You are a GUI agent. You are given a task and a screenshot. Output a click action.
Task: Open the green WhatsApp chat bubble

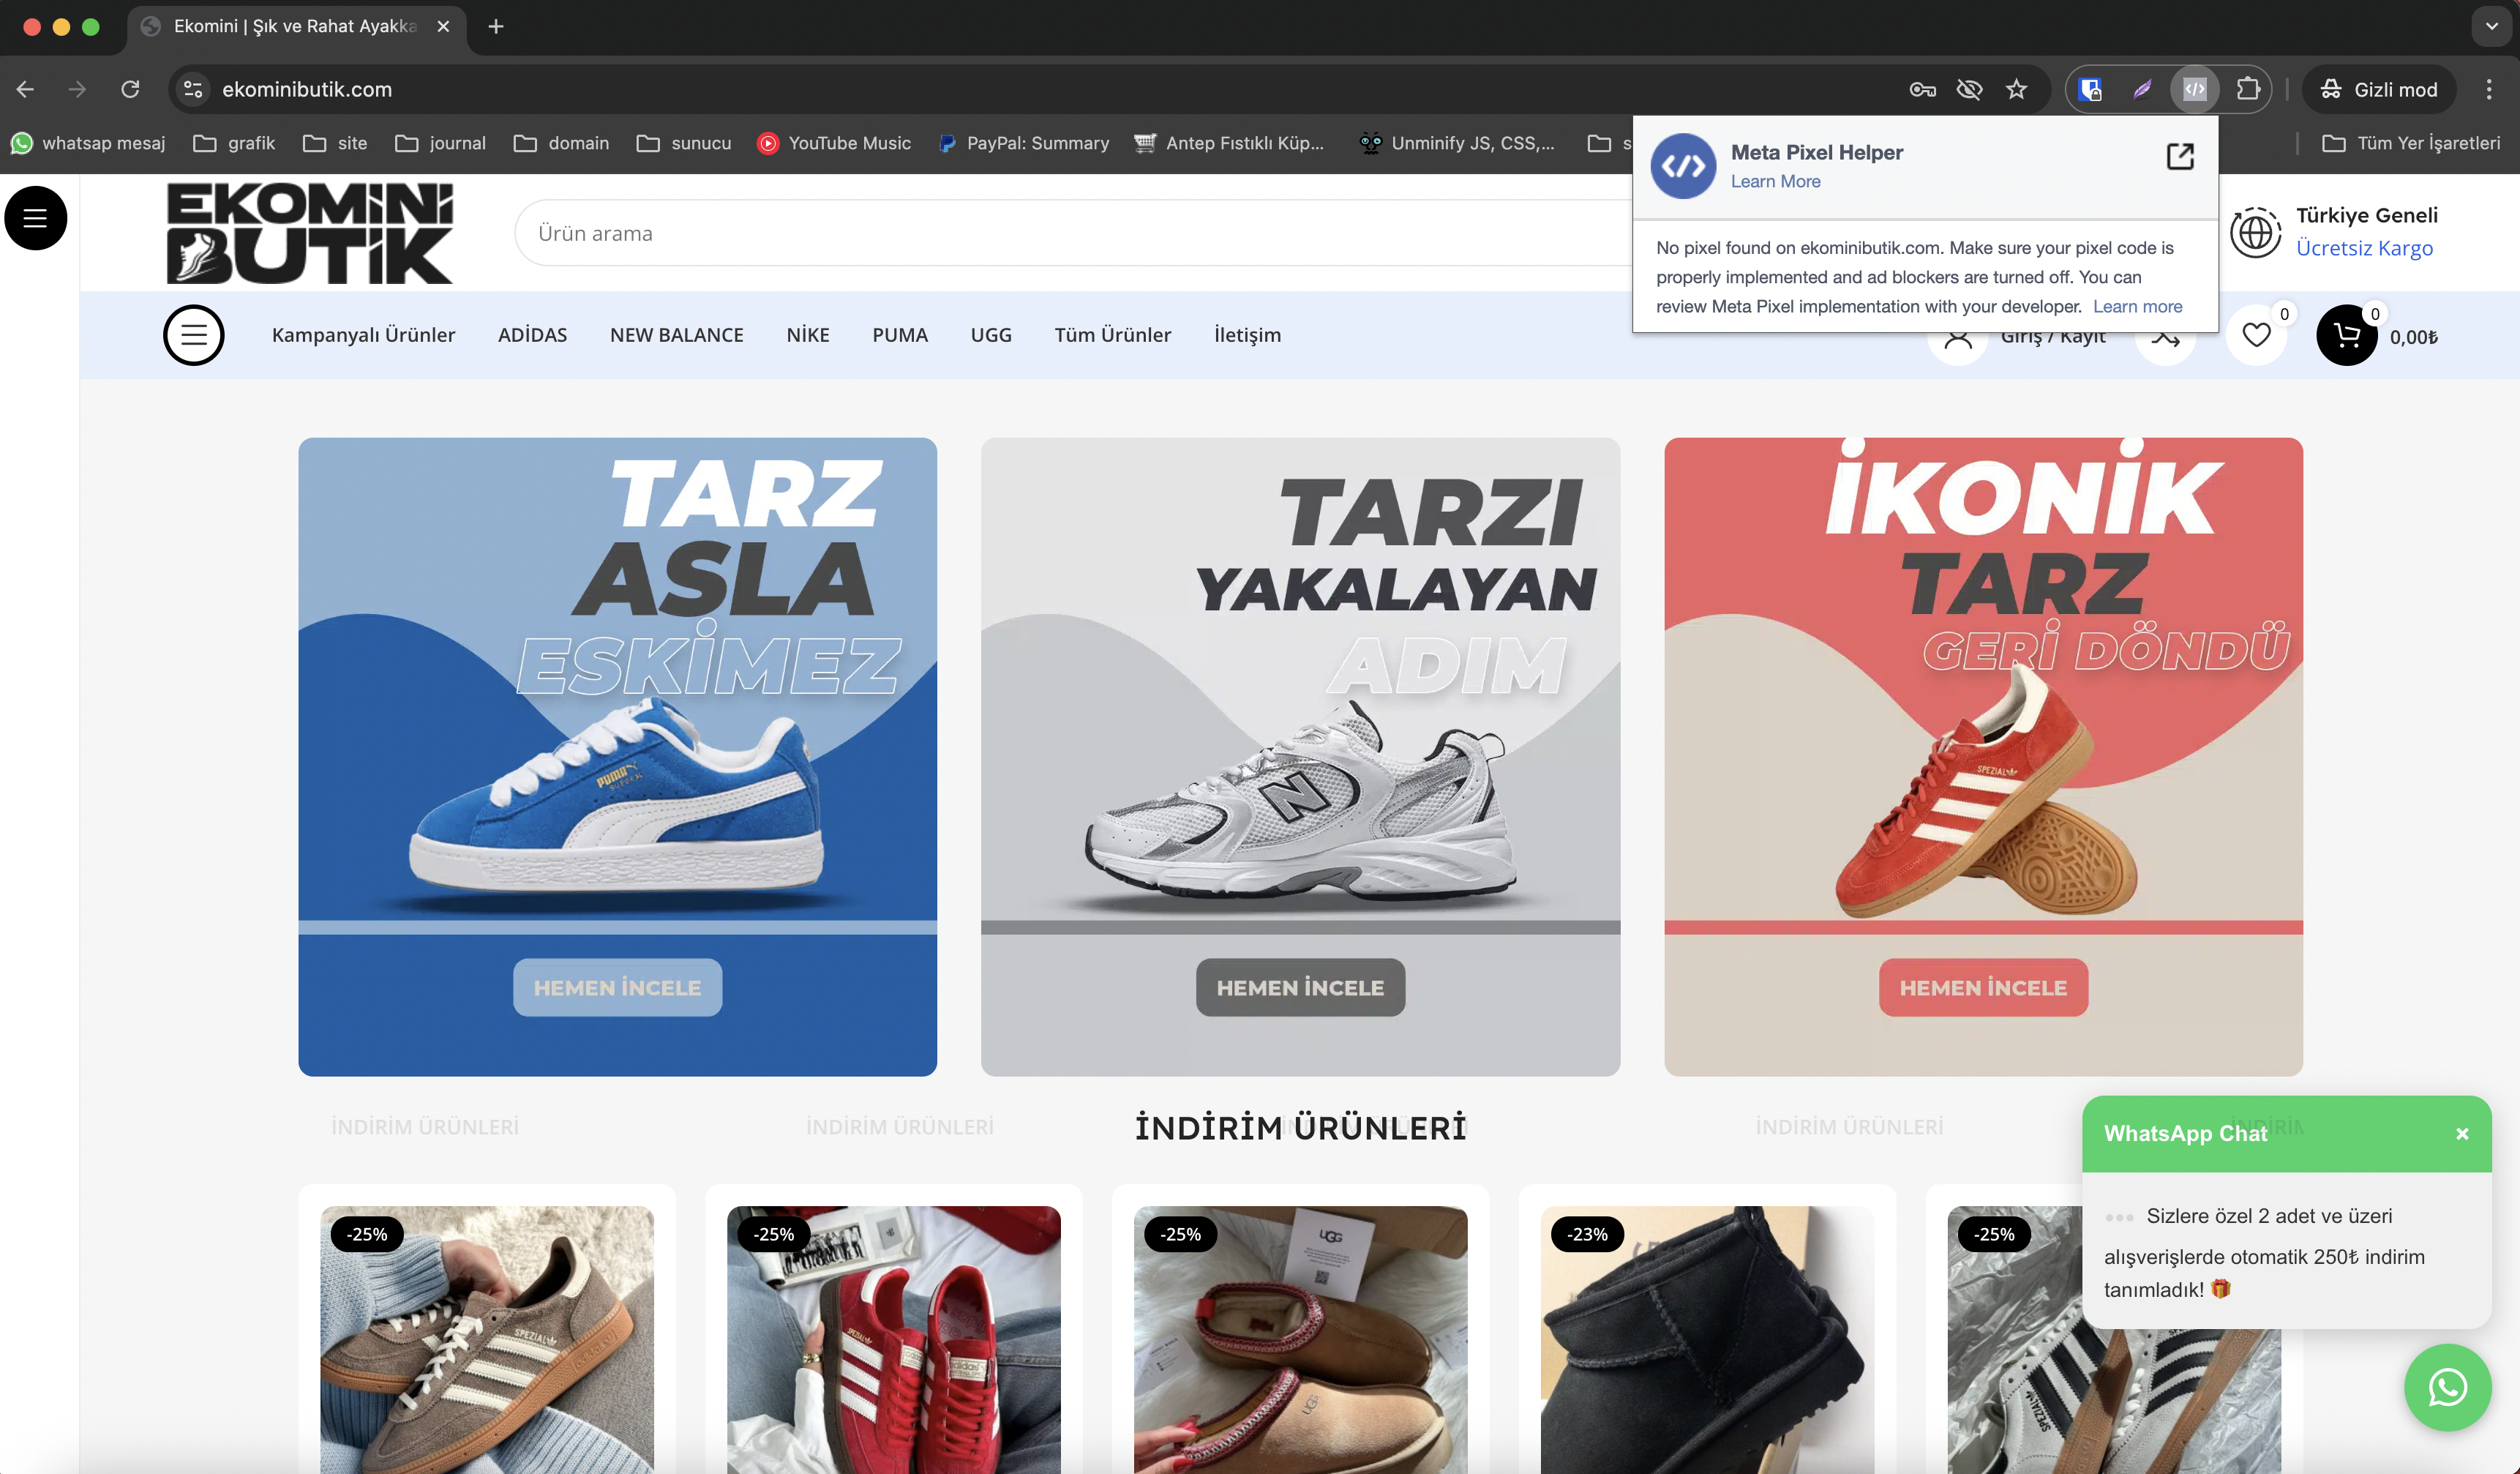click(2447, 1387)
